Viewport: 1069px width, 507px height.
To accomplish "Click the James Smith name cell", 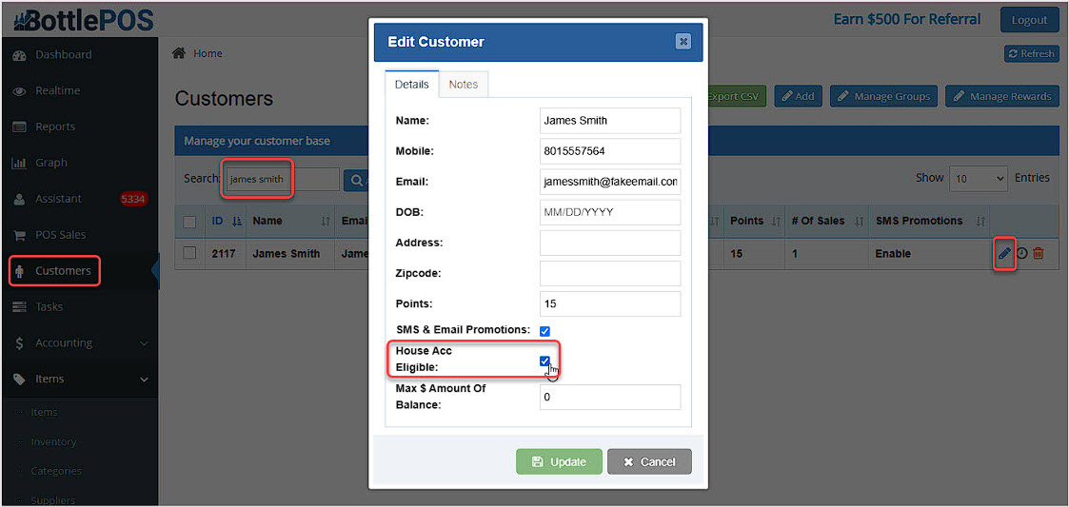I will point(286,253).
